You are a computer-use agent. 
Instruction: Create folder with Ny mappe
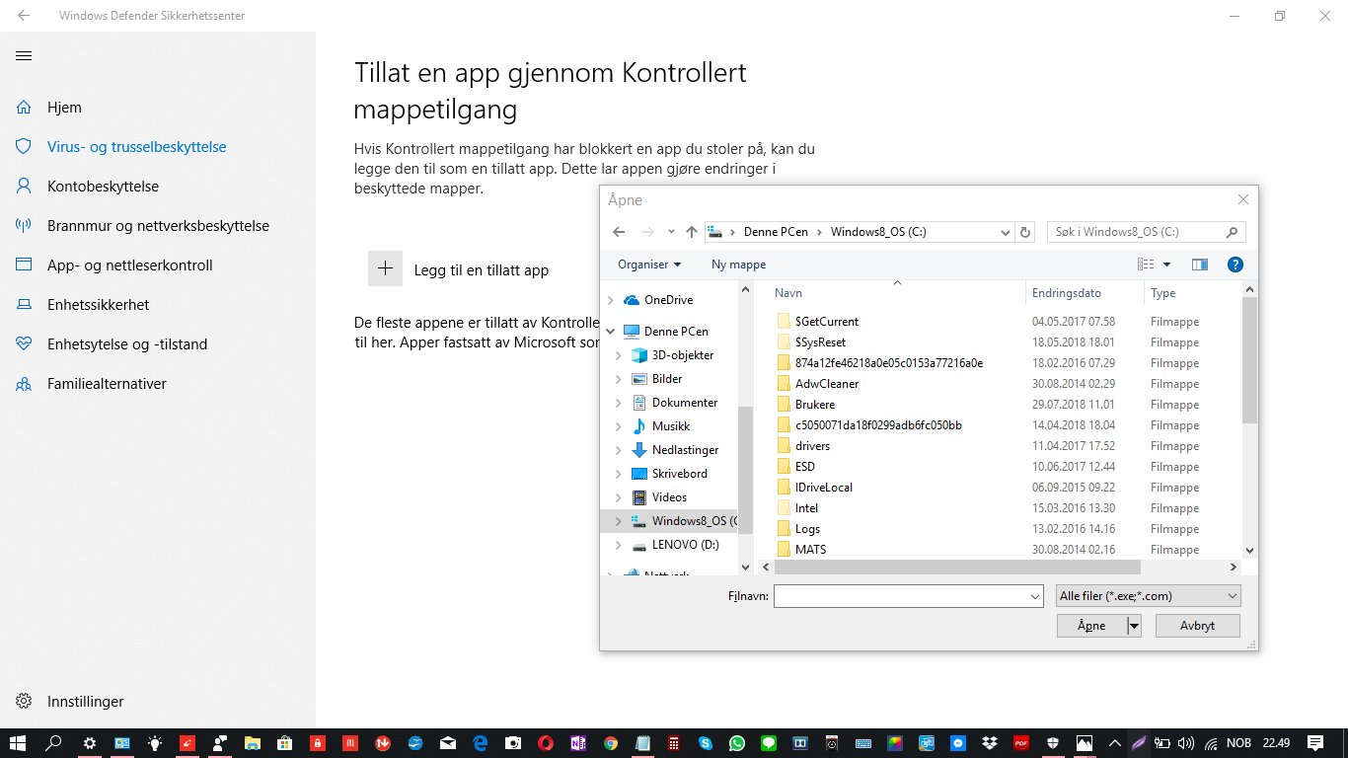pos(738,265)
